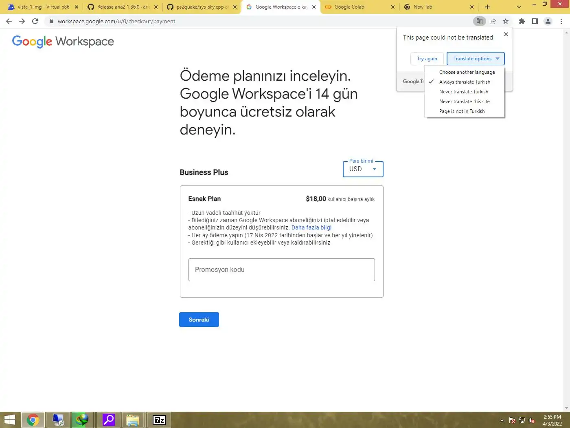Close the translate popup

[506, 34]
